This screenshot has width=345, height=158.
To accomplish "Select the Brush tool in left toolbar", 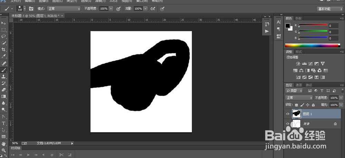I will 3,70.
